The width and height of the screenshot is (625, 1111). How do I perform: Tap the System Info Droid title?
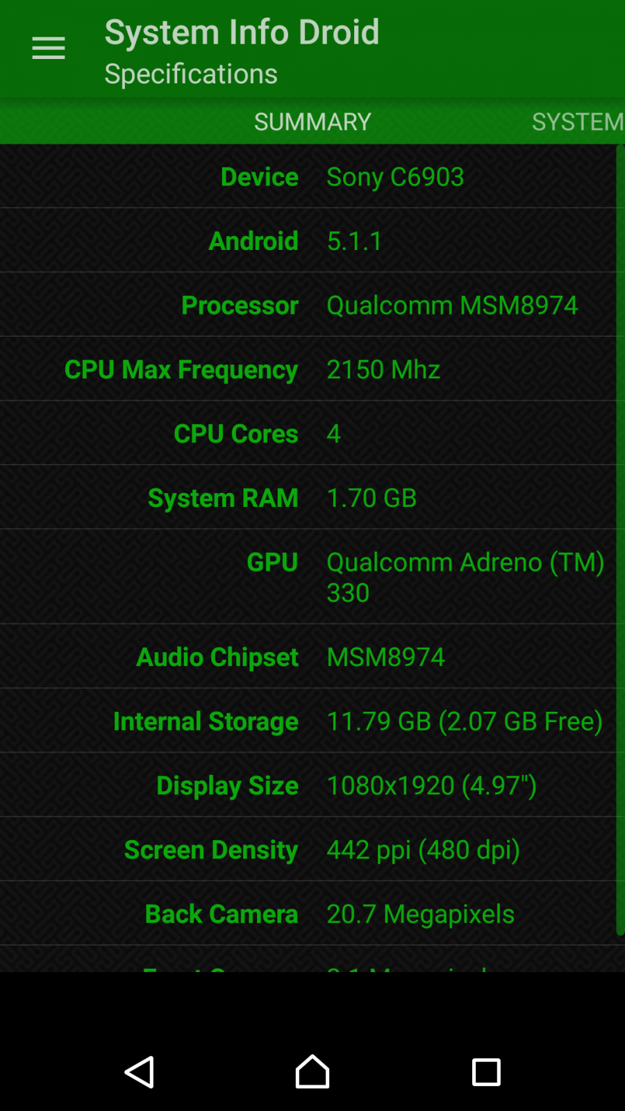[x=242, y=33]
